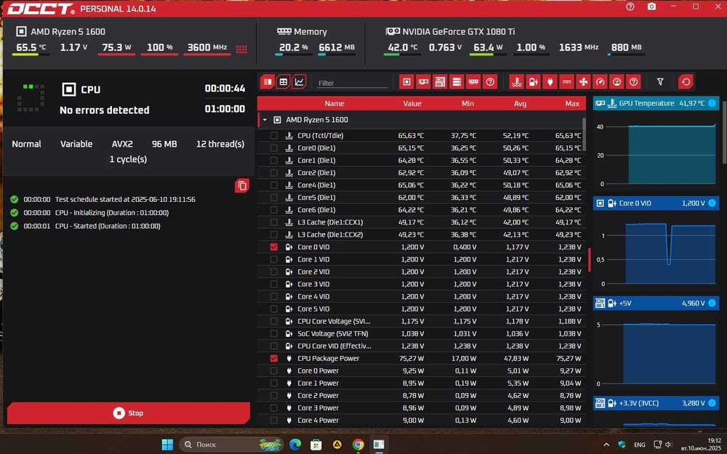Screen dimensions: 727x454
Task: Click the funnel filter icon
Action: tap(660, 82)
